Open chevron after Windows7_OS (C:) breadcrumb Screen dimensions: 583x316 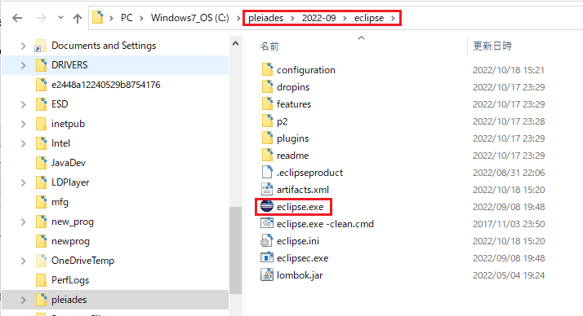click(x=238, y=18)
